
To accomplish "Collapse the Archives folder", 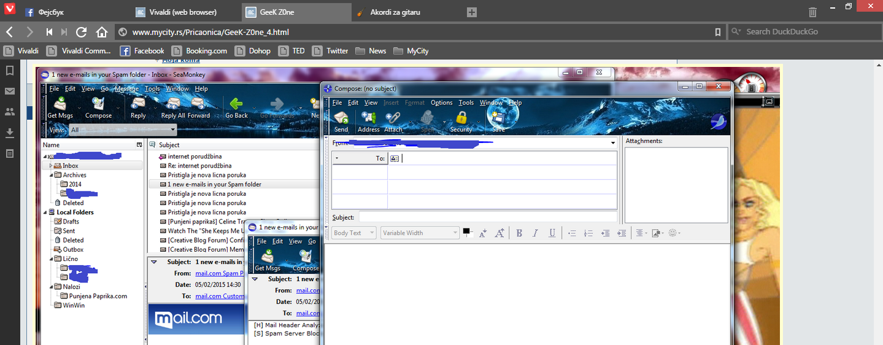I will (x=52, y=175).
